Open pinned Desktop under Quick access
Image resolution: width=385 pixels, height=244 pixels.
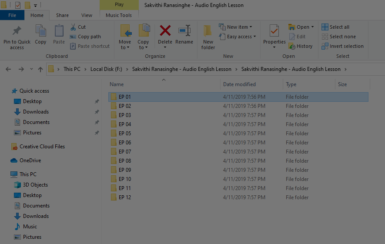tap(28, 101)
